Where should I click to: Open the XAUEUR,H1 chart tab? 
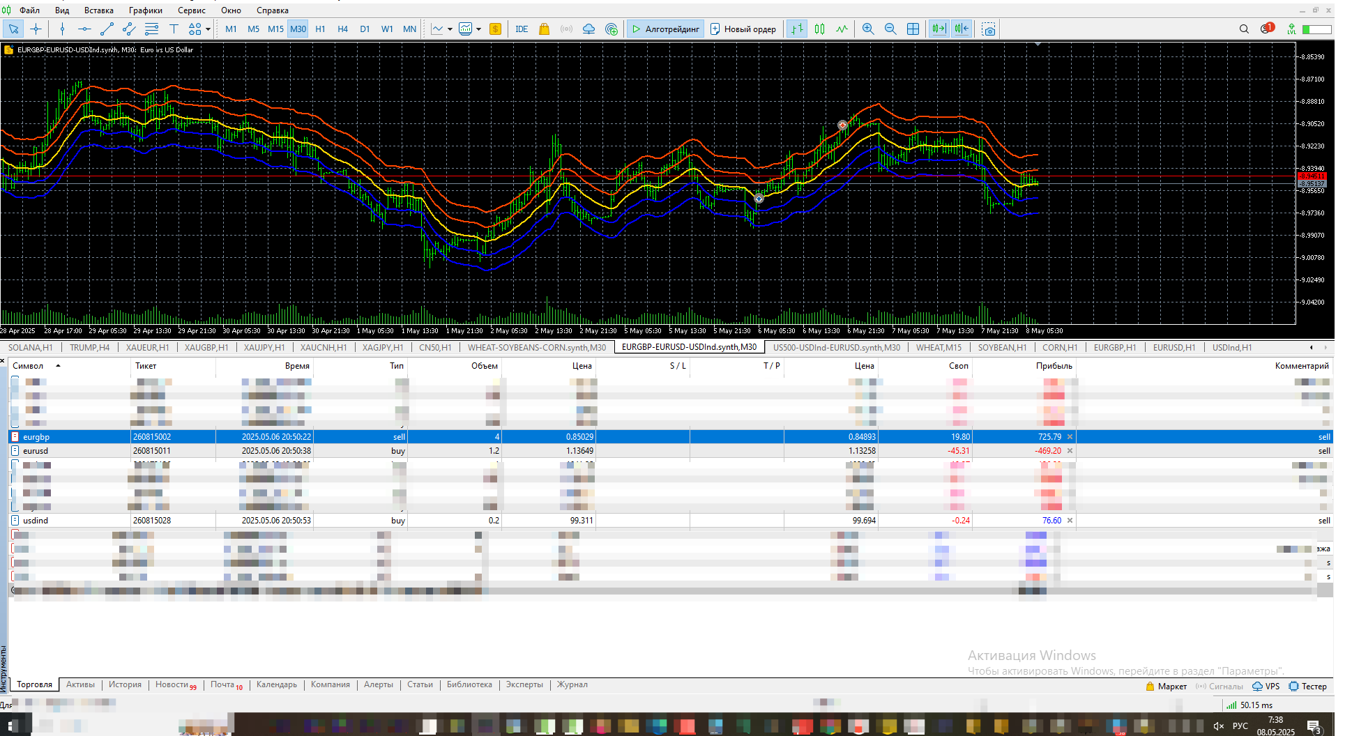point(147,347)
